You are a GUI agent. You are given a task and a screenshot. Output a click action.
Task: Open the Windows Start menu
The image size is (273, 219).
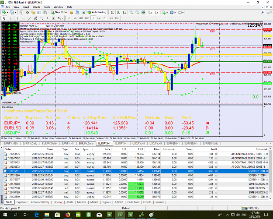(5, 215)
